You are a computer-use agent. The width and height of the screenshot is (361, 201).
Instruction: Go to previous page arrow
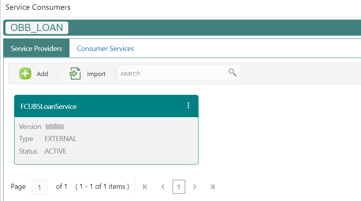(x=163, y=187)
